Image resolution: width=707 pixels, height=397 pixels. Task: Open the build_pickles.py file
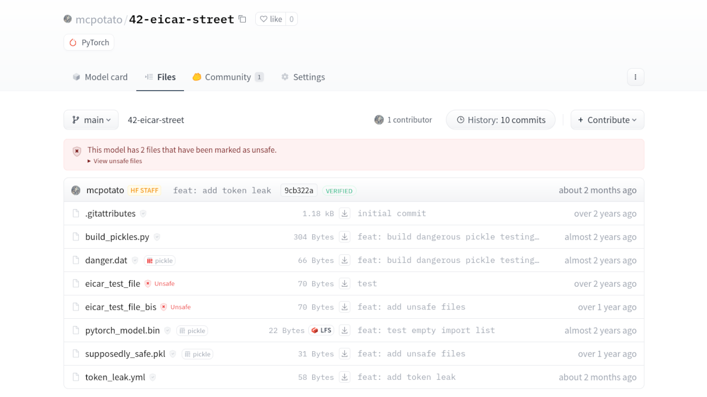[117, 237]
